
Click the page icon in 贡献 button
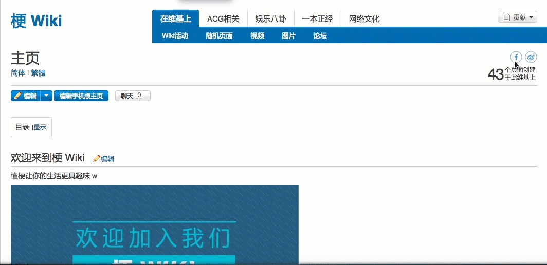point(506,17)
